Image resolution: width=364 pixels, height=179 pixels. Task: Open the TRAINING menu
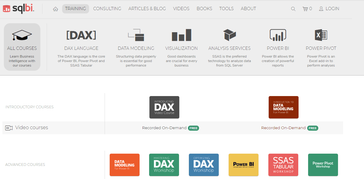[x=76, y=9]
